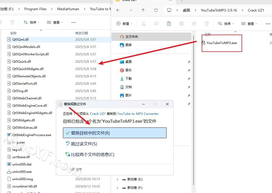Select 图库 in the navigation pane
Screen dimensions: 272x193
click(x=128, y=45)
